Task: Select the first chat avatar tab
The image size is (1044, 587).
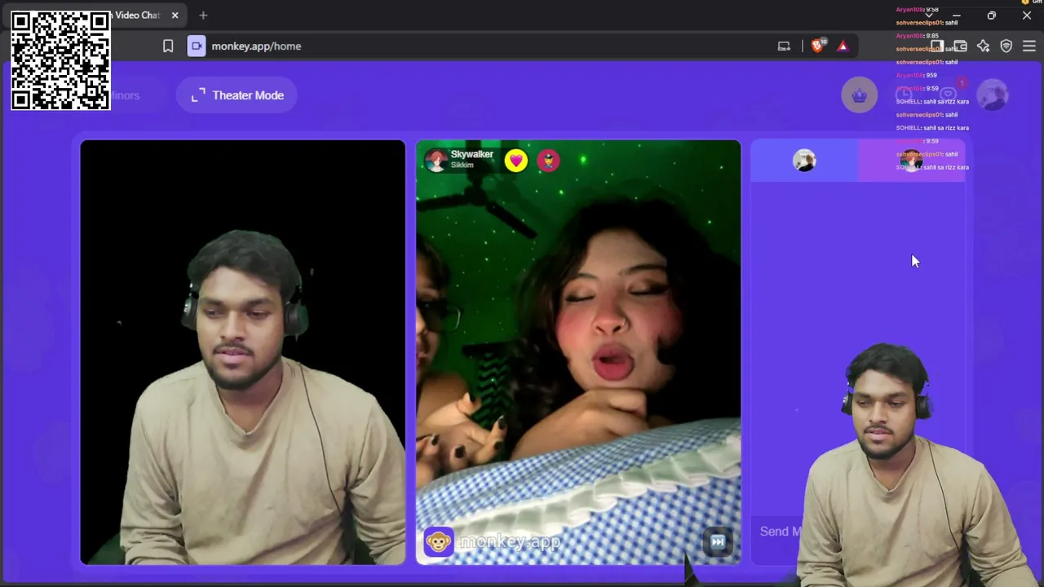Action: pos(804,161)
